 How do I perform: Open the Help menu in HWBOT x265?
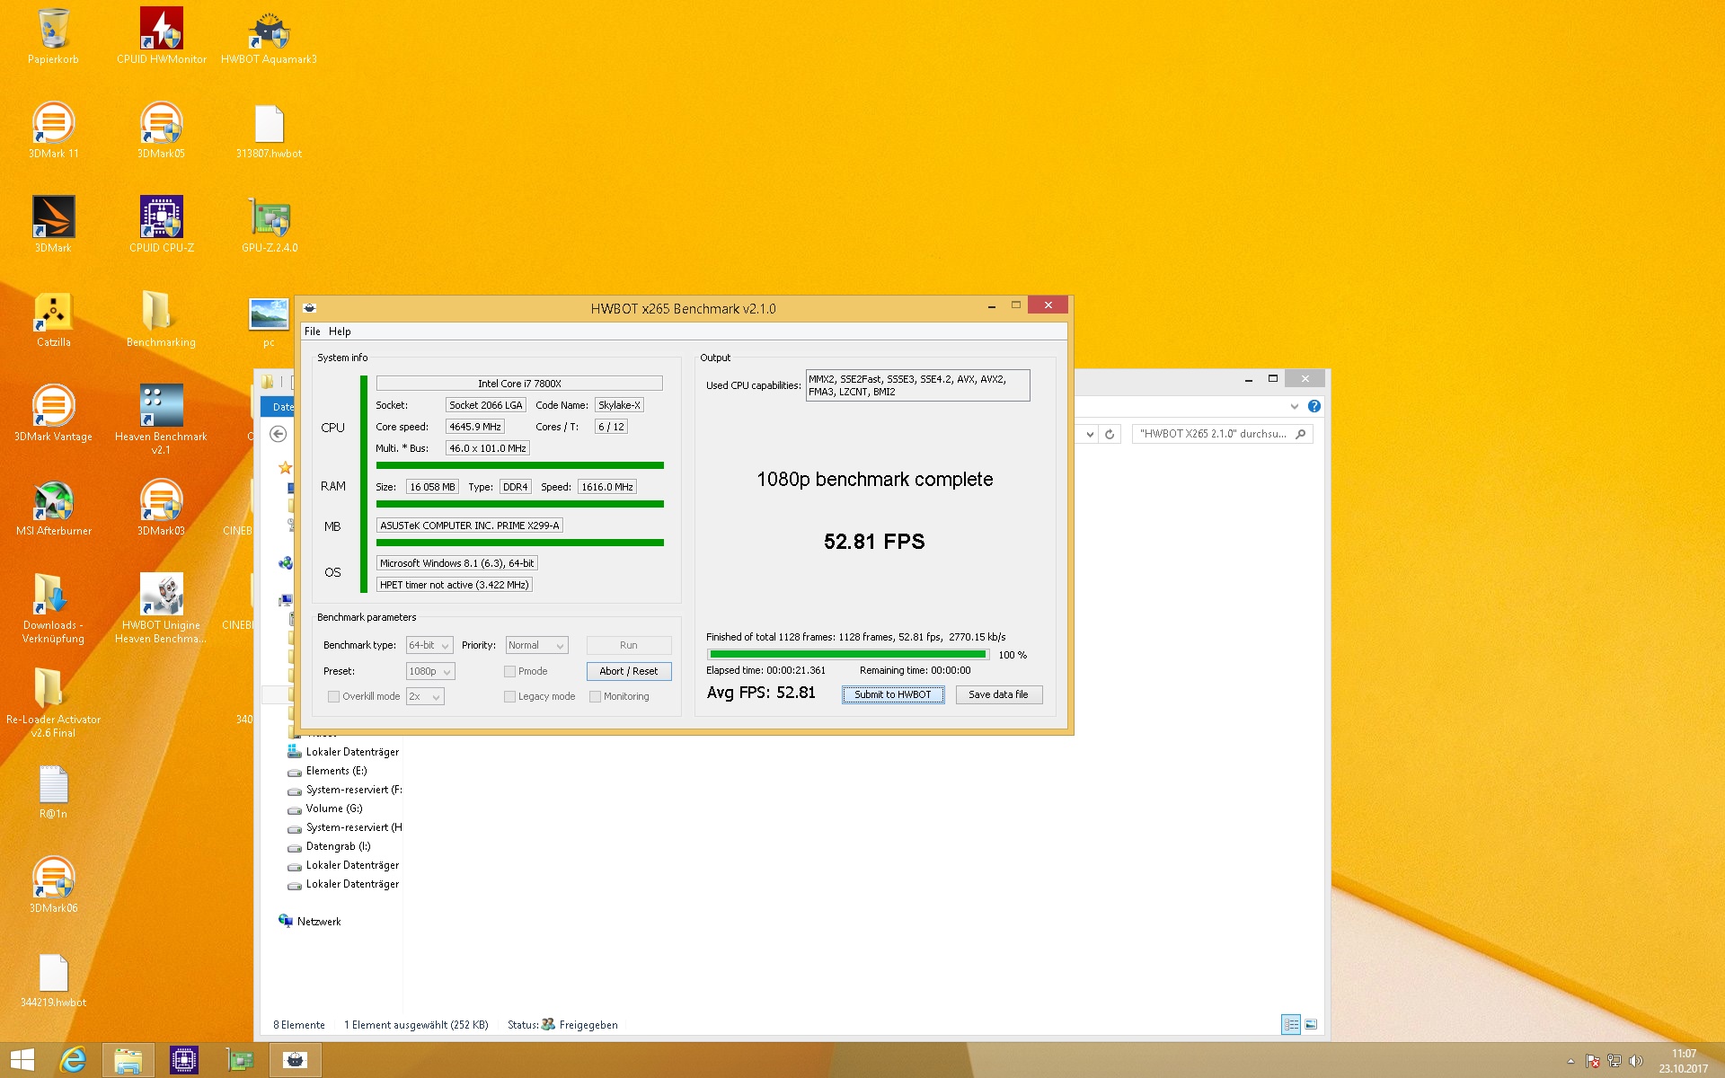(x=340, y=331)
